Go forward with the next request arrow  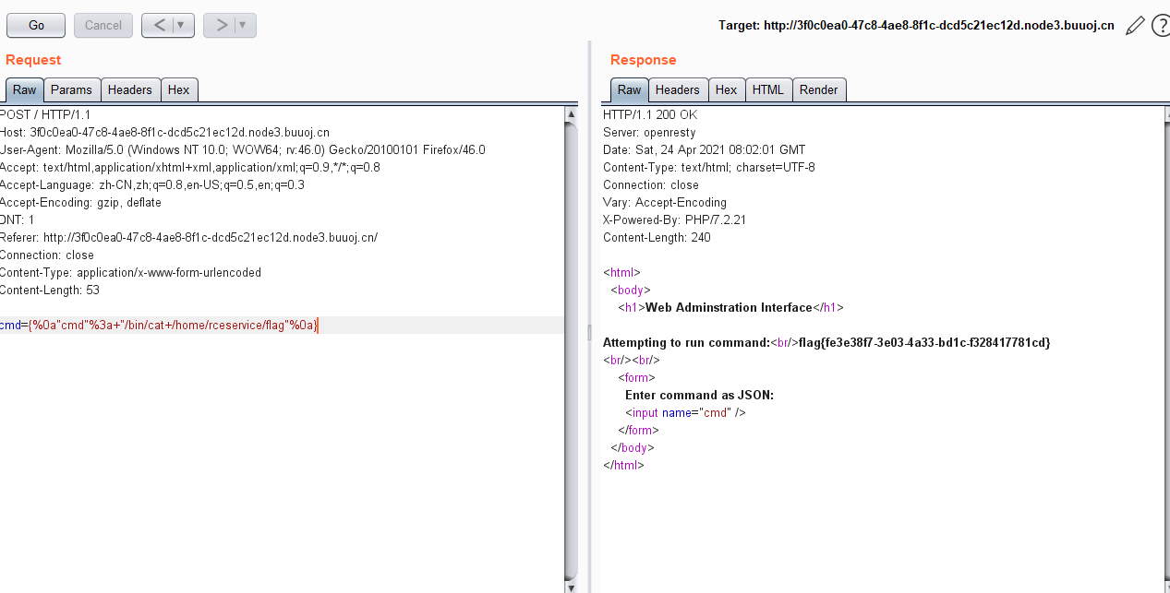(221, 26)
